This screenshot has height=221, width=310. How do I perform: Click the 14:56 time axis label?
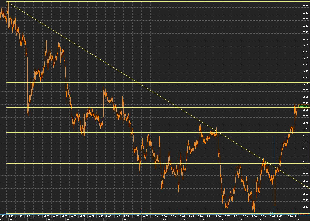pos(217,216)
